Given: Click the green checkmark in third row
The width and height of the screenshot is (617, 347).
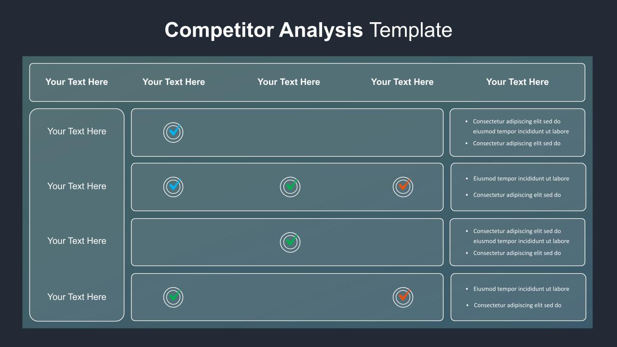Looking at the screenshot, I should coord(290,242).
